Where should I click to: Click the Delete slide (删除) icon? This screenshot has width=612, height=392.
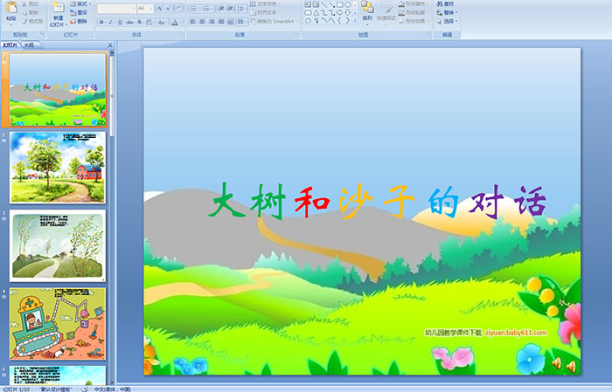(x=79, y=22)
